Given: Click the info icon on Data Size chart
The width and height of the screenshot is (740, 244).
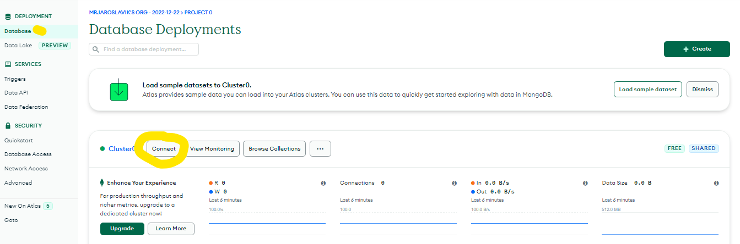Looking at the screenshot, I should (x=716, y=183).
